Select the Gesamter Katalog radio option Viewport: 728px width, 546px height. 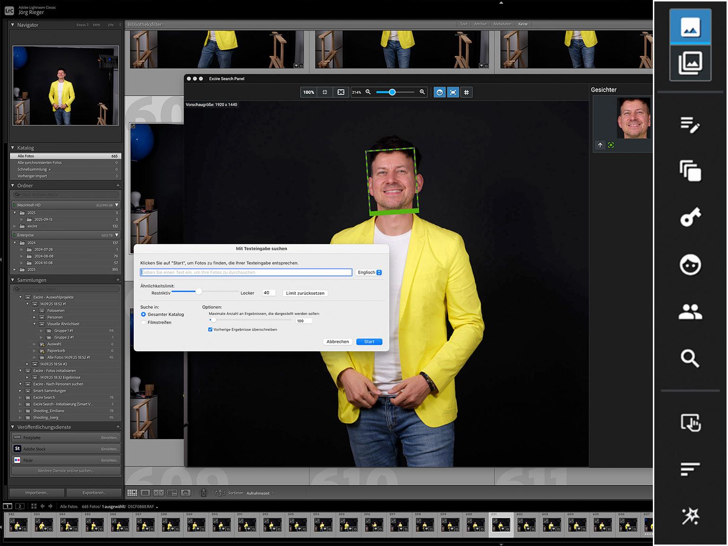click(x=144, y=315)
